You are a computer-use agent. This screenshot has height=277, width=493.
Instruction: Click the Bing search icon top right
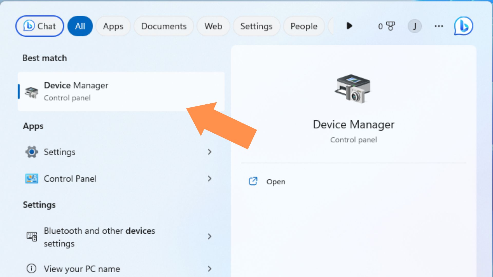point(464,26)
